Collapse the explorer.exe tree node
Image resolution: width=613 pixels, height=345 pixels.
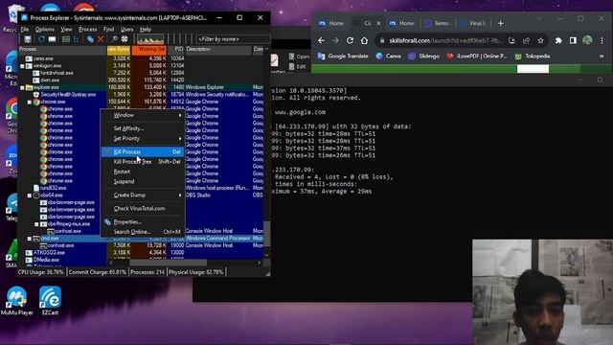click(x=22, y=87)
